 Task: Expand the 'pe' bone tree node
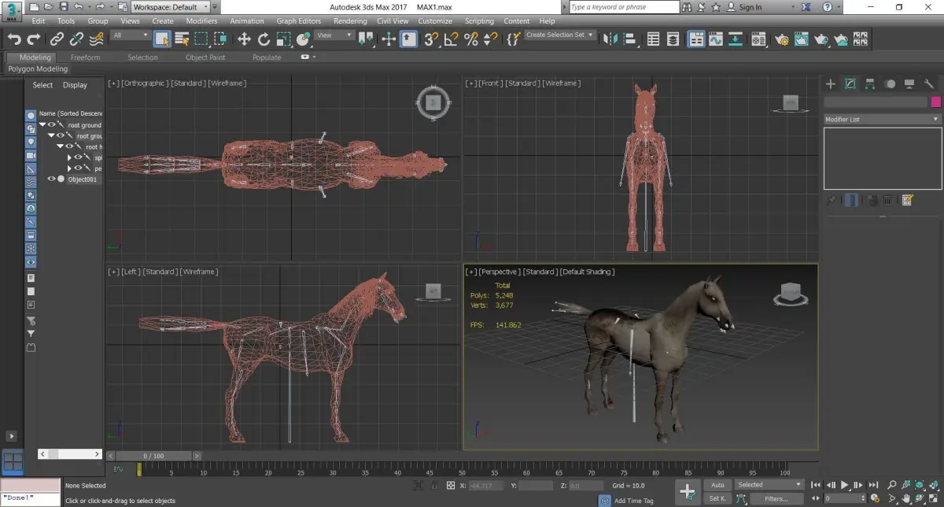69,168
